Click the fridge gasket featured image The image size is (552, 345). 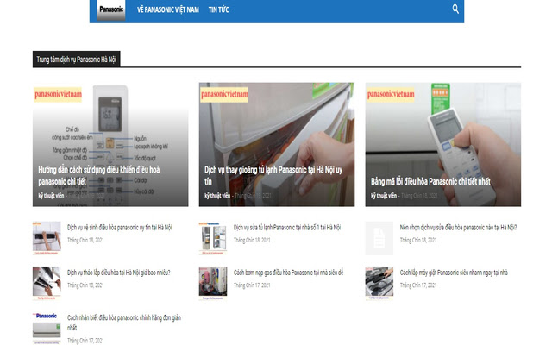(x=277, y=144)
